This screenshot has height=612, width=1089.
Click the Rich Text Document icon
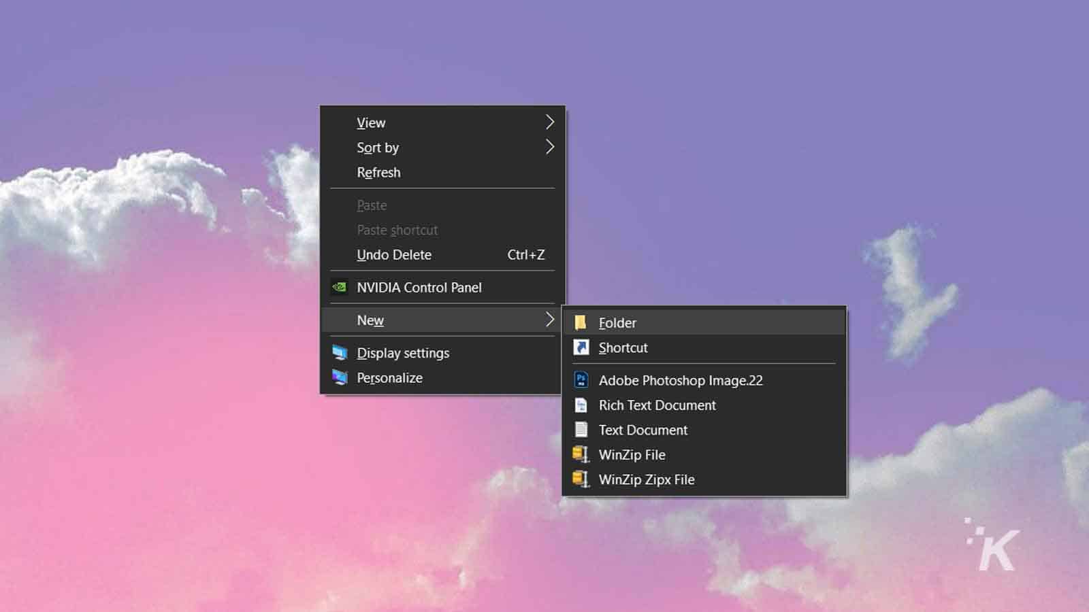point(581,405)
